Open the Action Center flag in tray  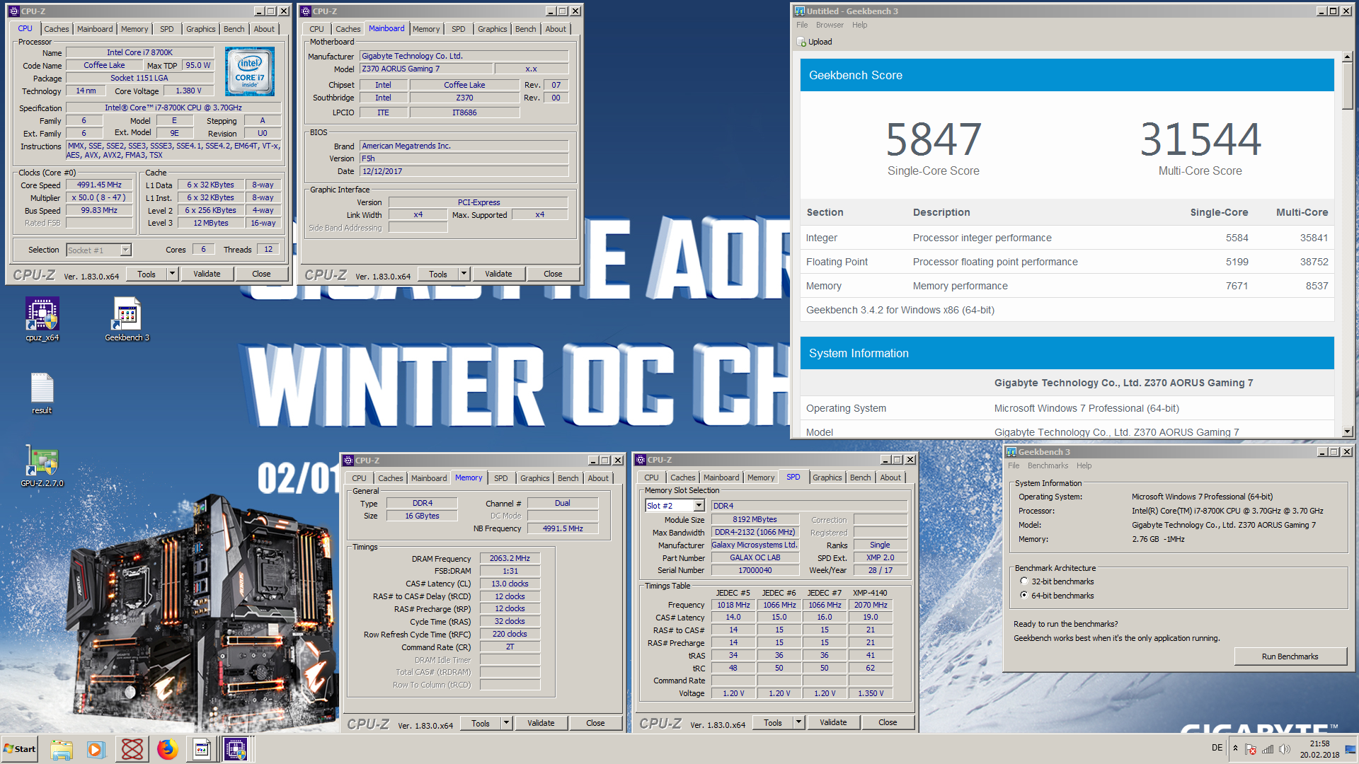tap(1251, 749)
